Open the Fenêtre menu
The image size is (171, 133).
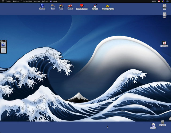tap(37, 1)
